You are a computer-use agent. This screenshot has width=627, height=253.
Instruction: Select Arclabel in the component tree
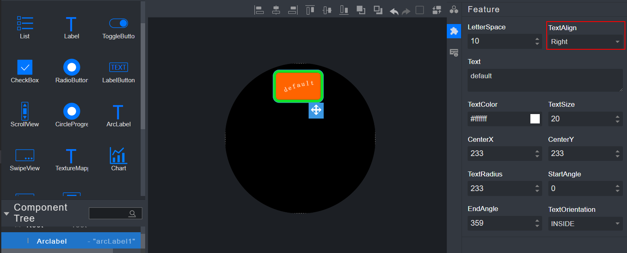coord(52,241)
